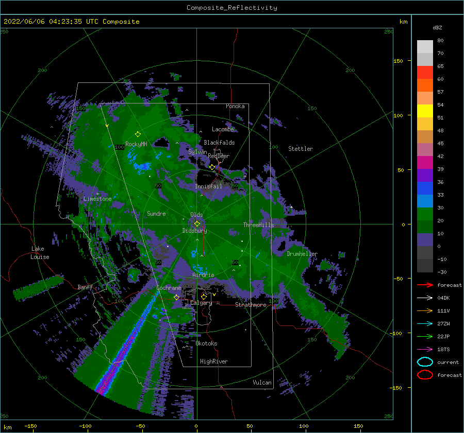Click the Lake Louise label
Screen dimensions: 464x433
(40, 253)
